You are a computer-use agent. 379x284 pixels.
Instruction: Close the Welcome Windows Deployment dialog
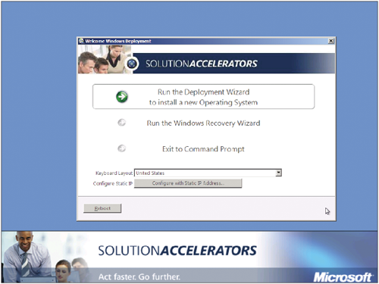pyautogui.click(x=330, y=41)
